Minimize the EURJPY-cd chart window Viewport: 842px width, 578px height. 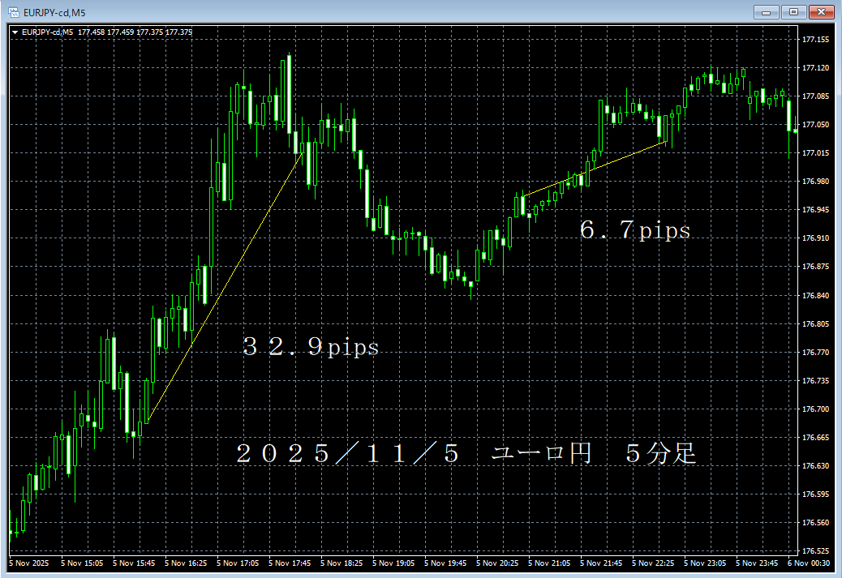click(x=766, y=11)
